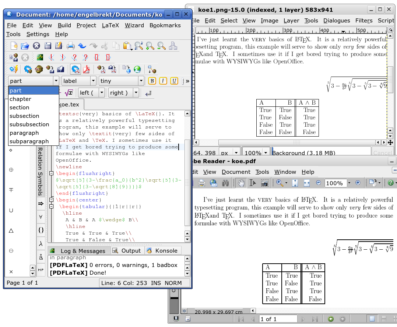397x327 pixels.
Task: Go to previous view green arrow in Reader
Action: pyautogui.click(x=331, y=319)
